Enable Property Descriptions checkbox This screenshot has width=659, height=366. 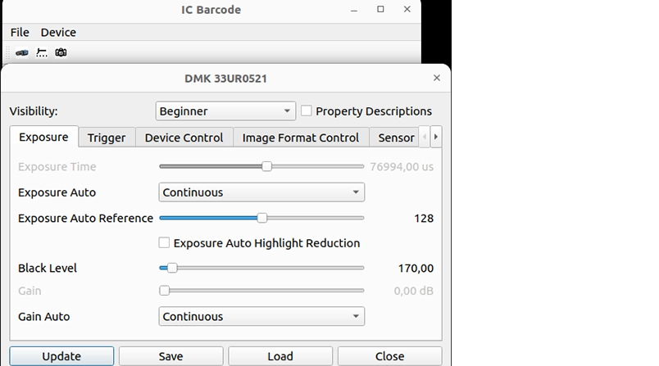coord(307,111)
